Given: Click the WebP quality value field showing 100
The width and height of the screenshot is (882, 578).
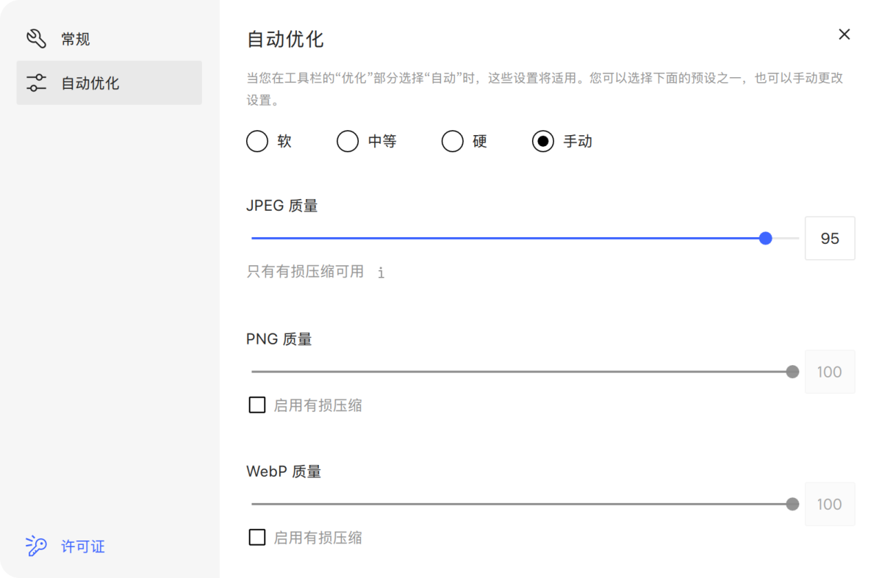Looking at the screenshot, I should 830,504.
